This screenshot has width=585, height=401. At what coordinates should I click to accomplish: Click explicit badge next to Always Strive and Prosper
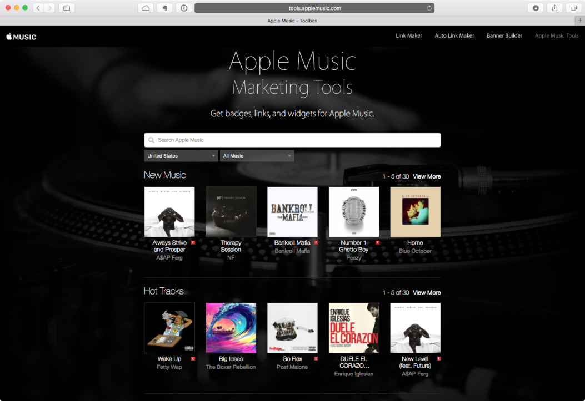click(193, 242)
